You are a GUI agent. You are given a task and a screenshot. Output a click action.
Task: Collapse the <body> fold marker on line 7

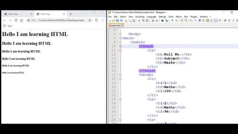[x=120, y=34]
